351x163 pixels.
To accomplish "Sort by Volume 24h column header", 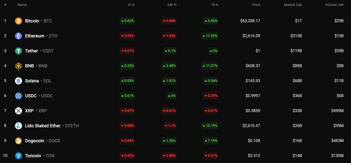I will [334, 5].
